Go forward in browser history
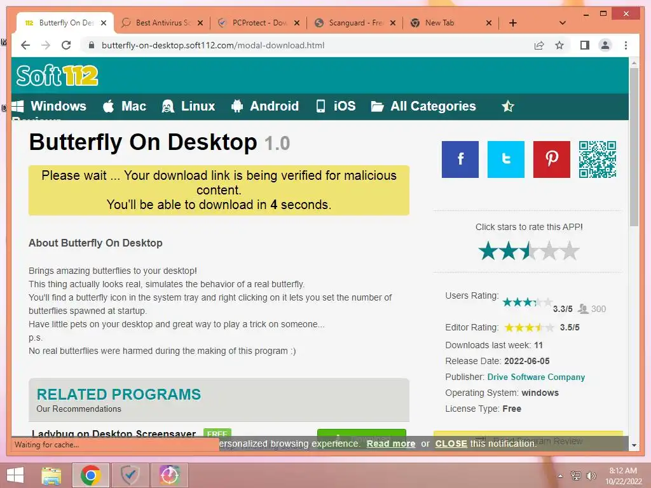This screenshot has height=488, width=651. point(46,45)
